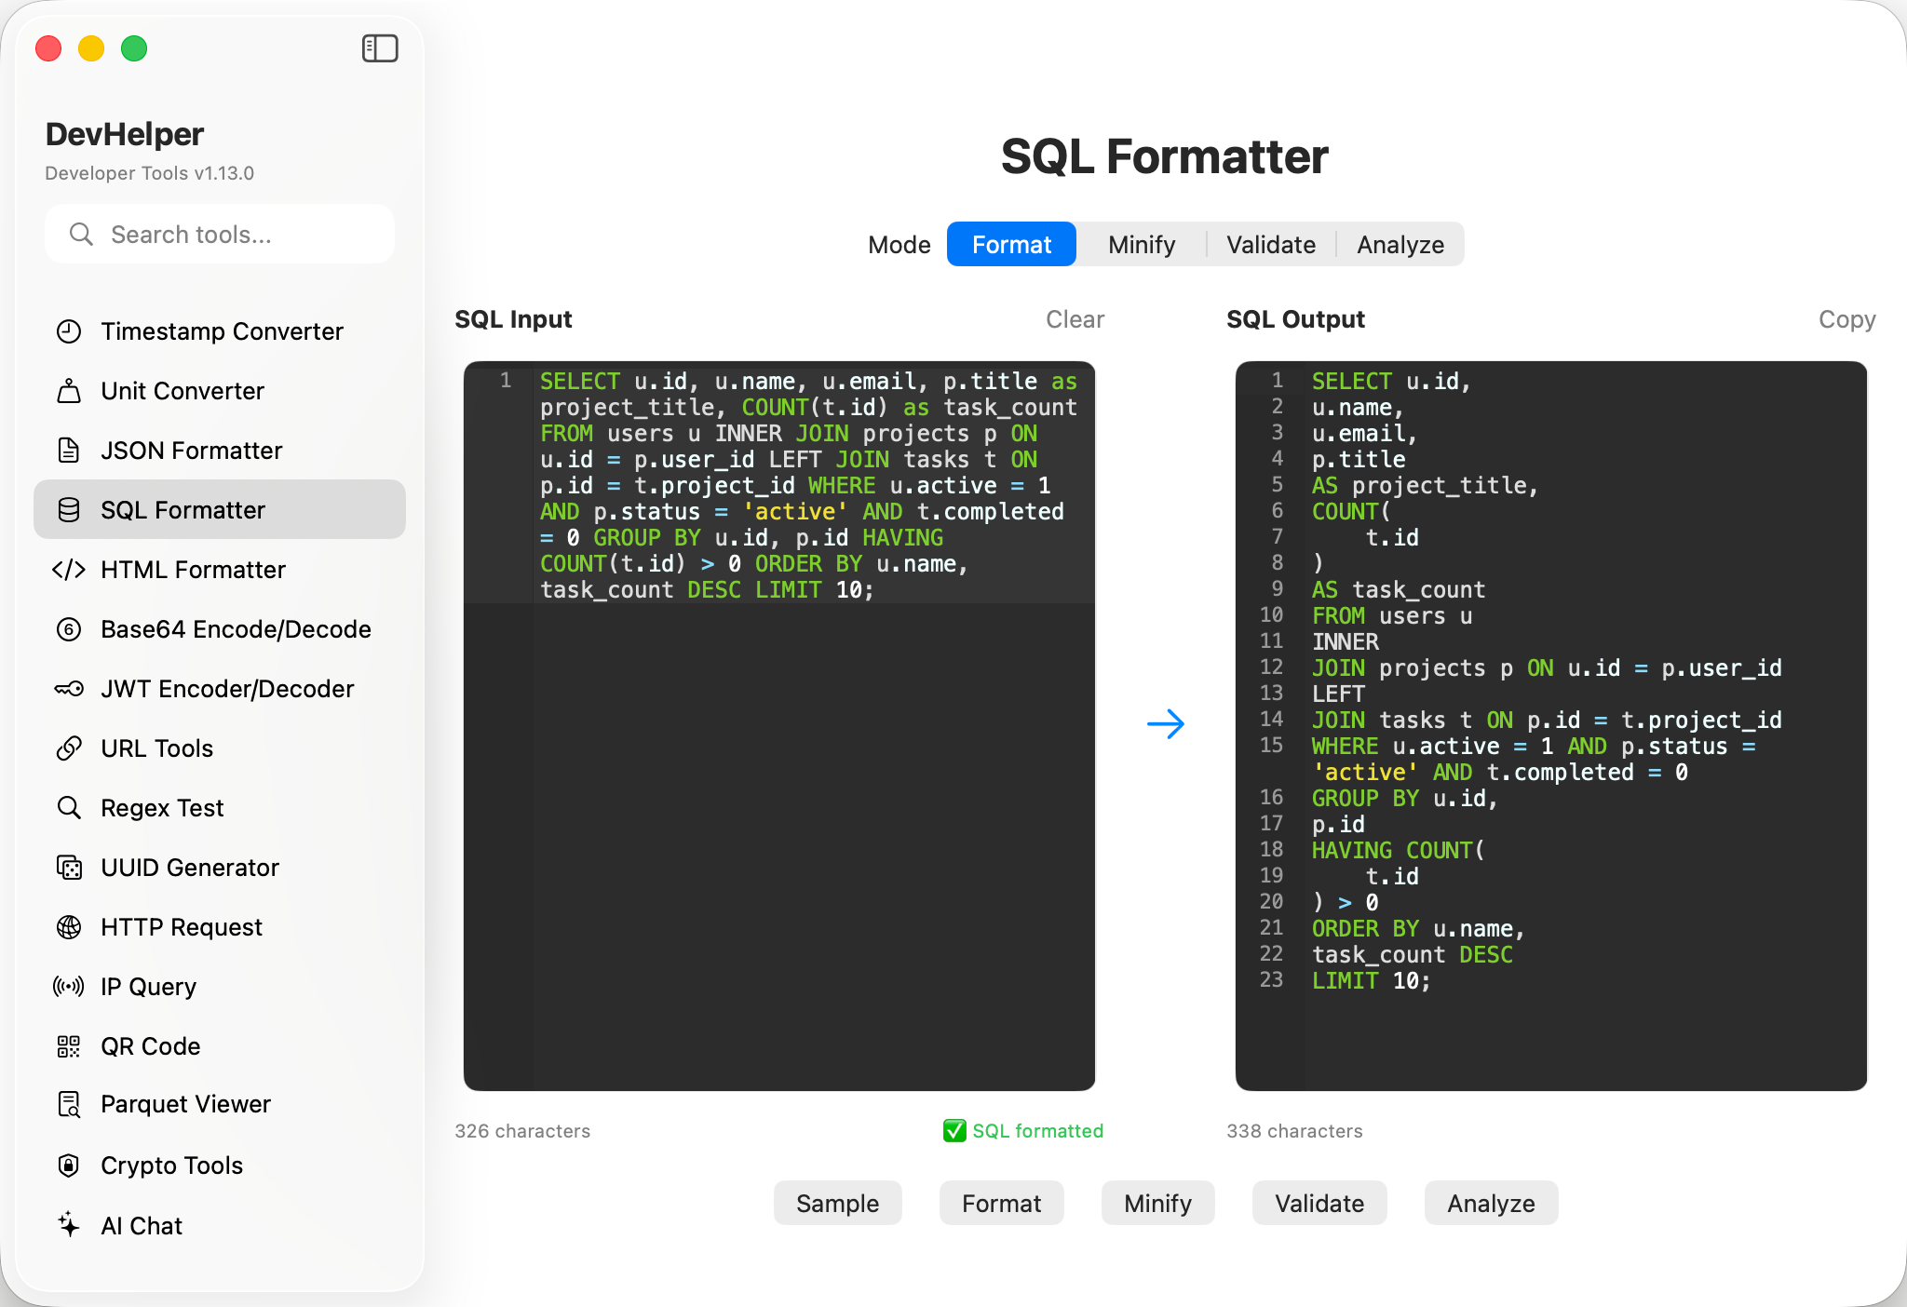Click the blue arrow between editors
The width and height of the screenshot is (1907, 1307).
coord(1165,724)
